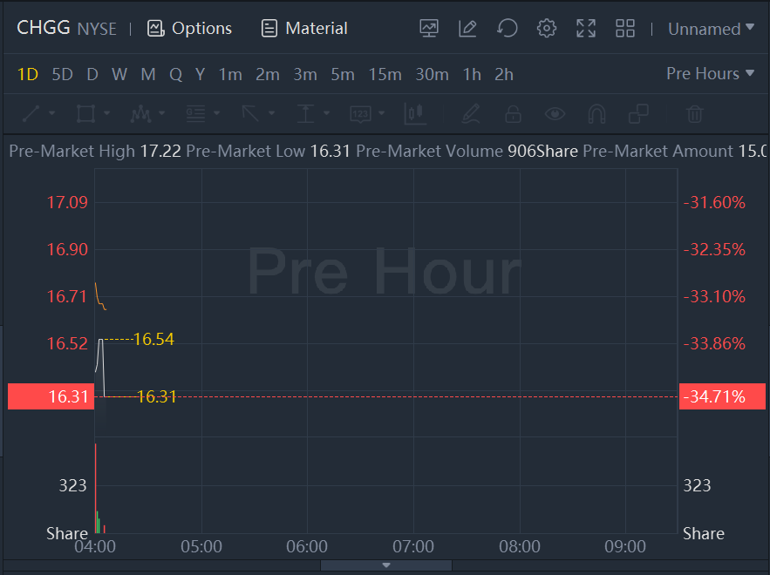This screenshot has height=575, width=770.
Task: Toggle the candlestick indicator chart tool
Action: (x=414, y=113)
